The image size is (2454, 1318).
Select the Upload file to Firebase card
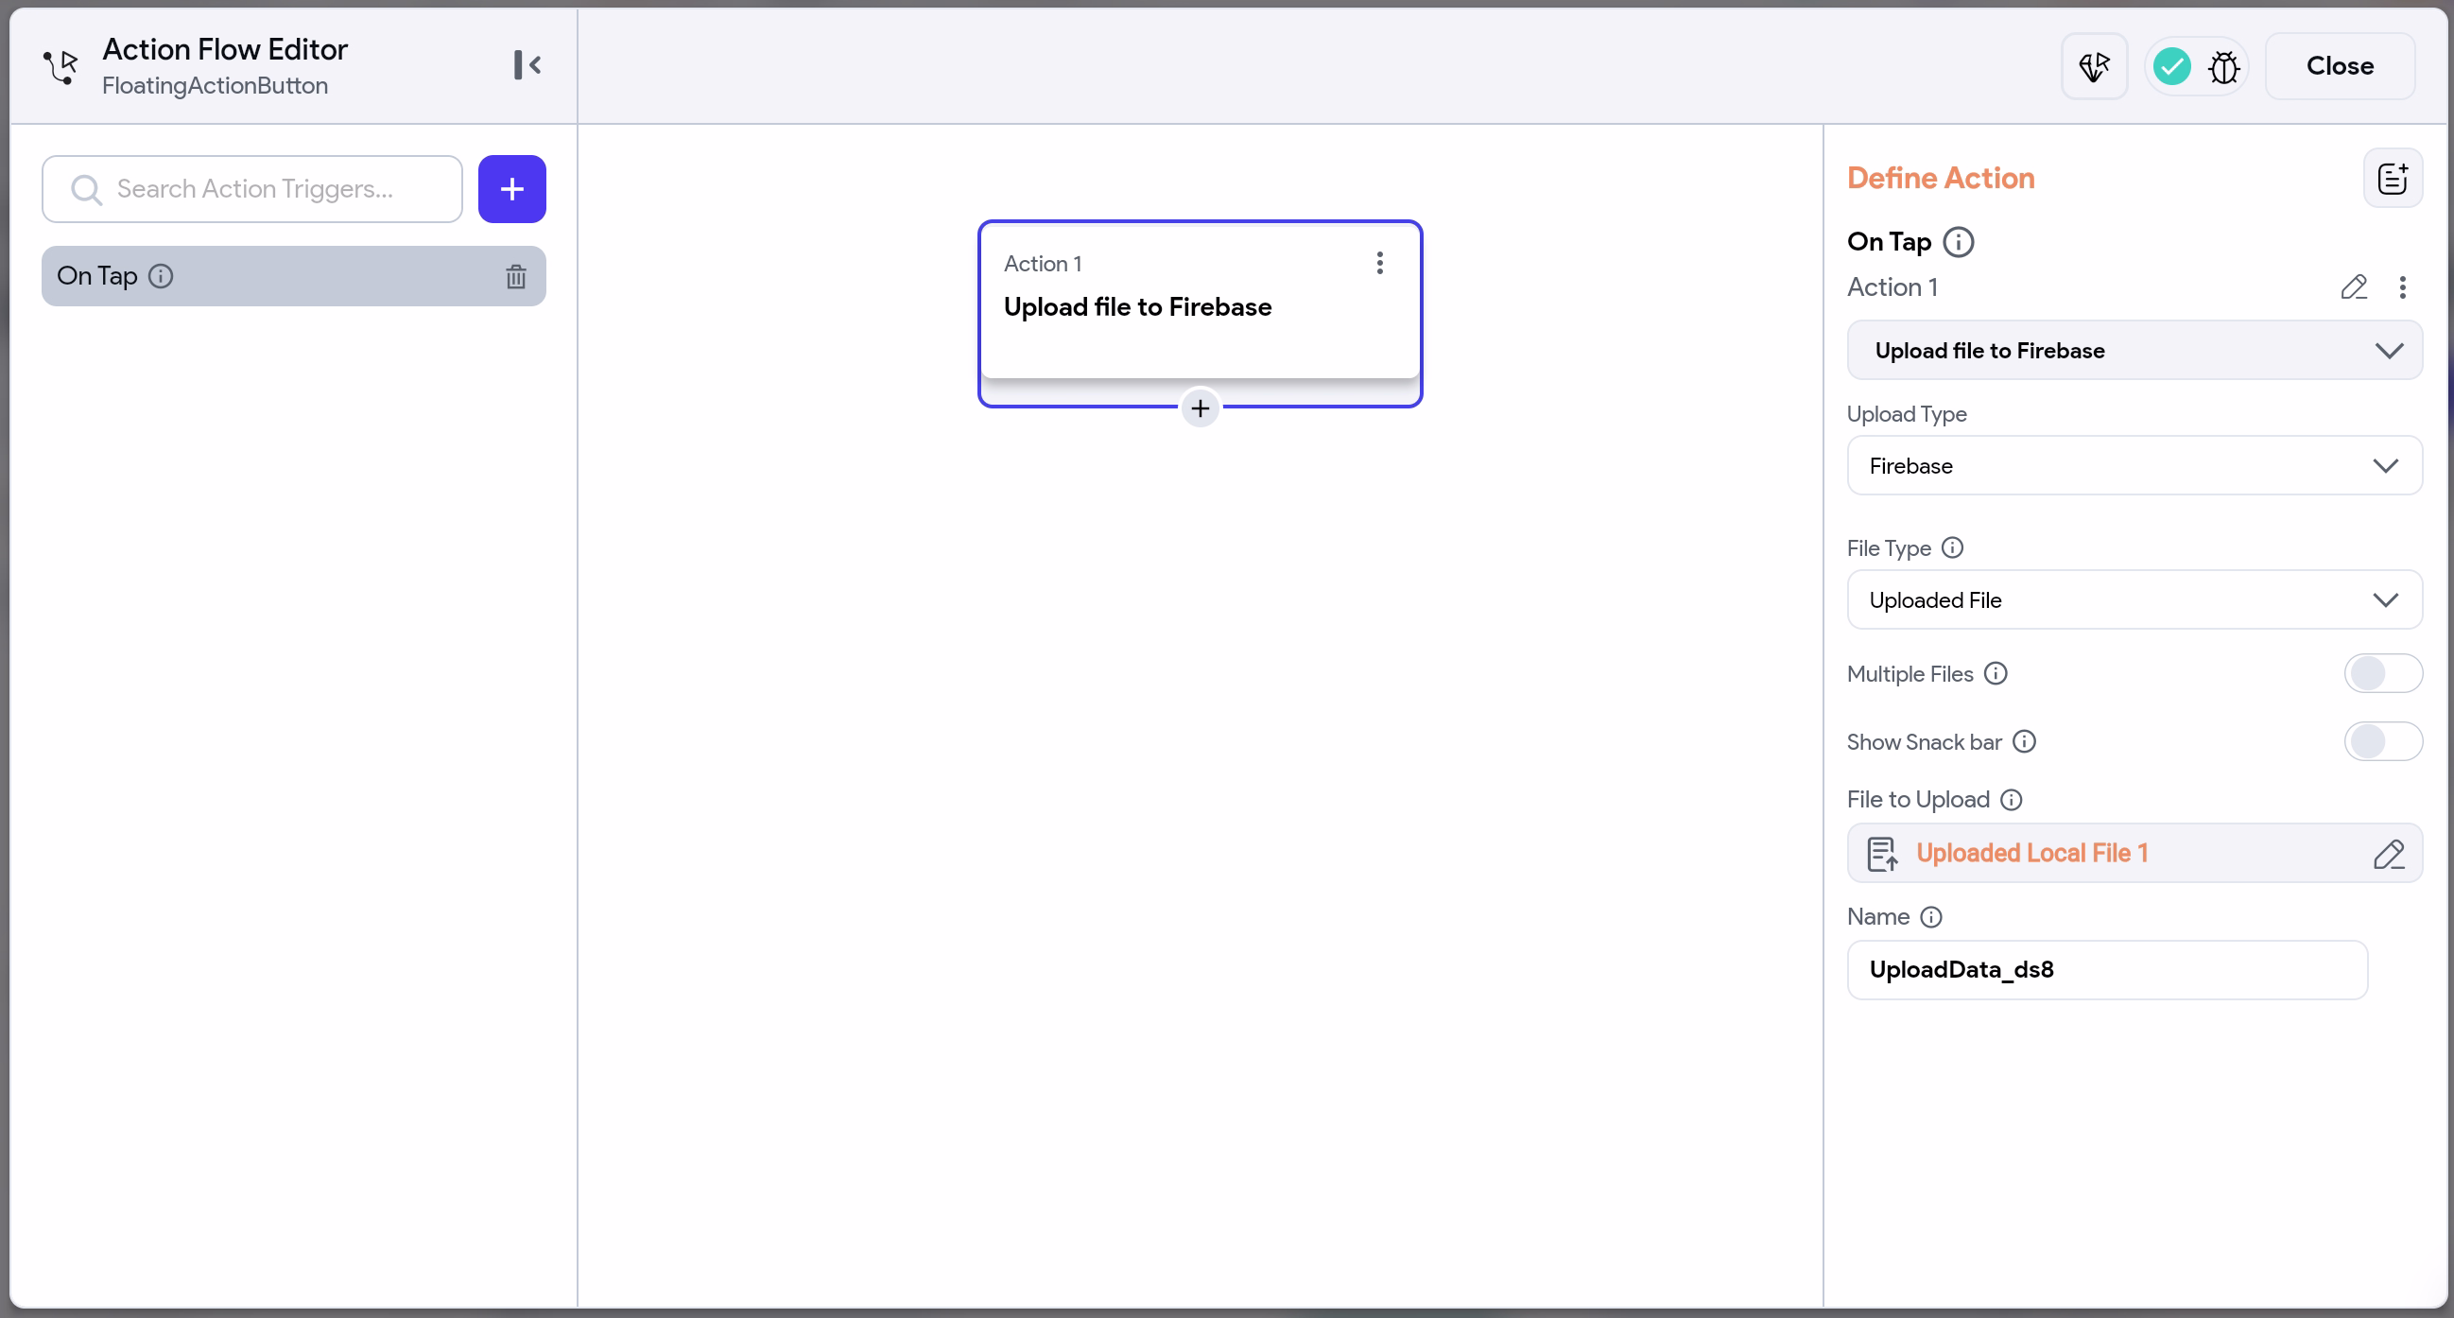[1200, 302]
